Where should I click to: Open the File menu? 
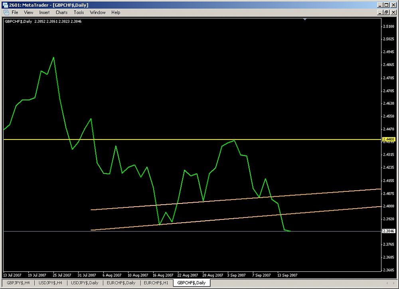point(15,12)
